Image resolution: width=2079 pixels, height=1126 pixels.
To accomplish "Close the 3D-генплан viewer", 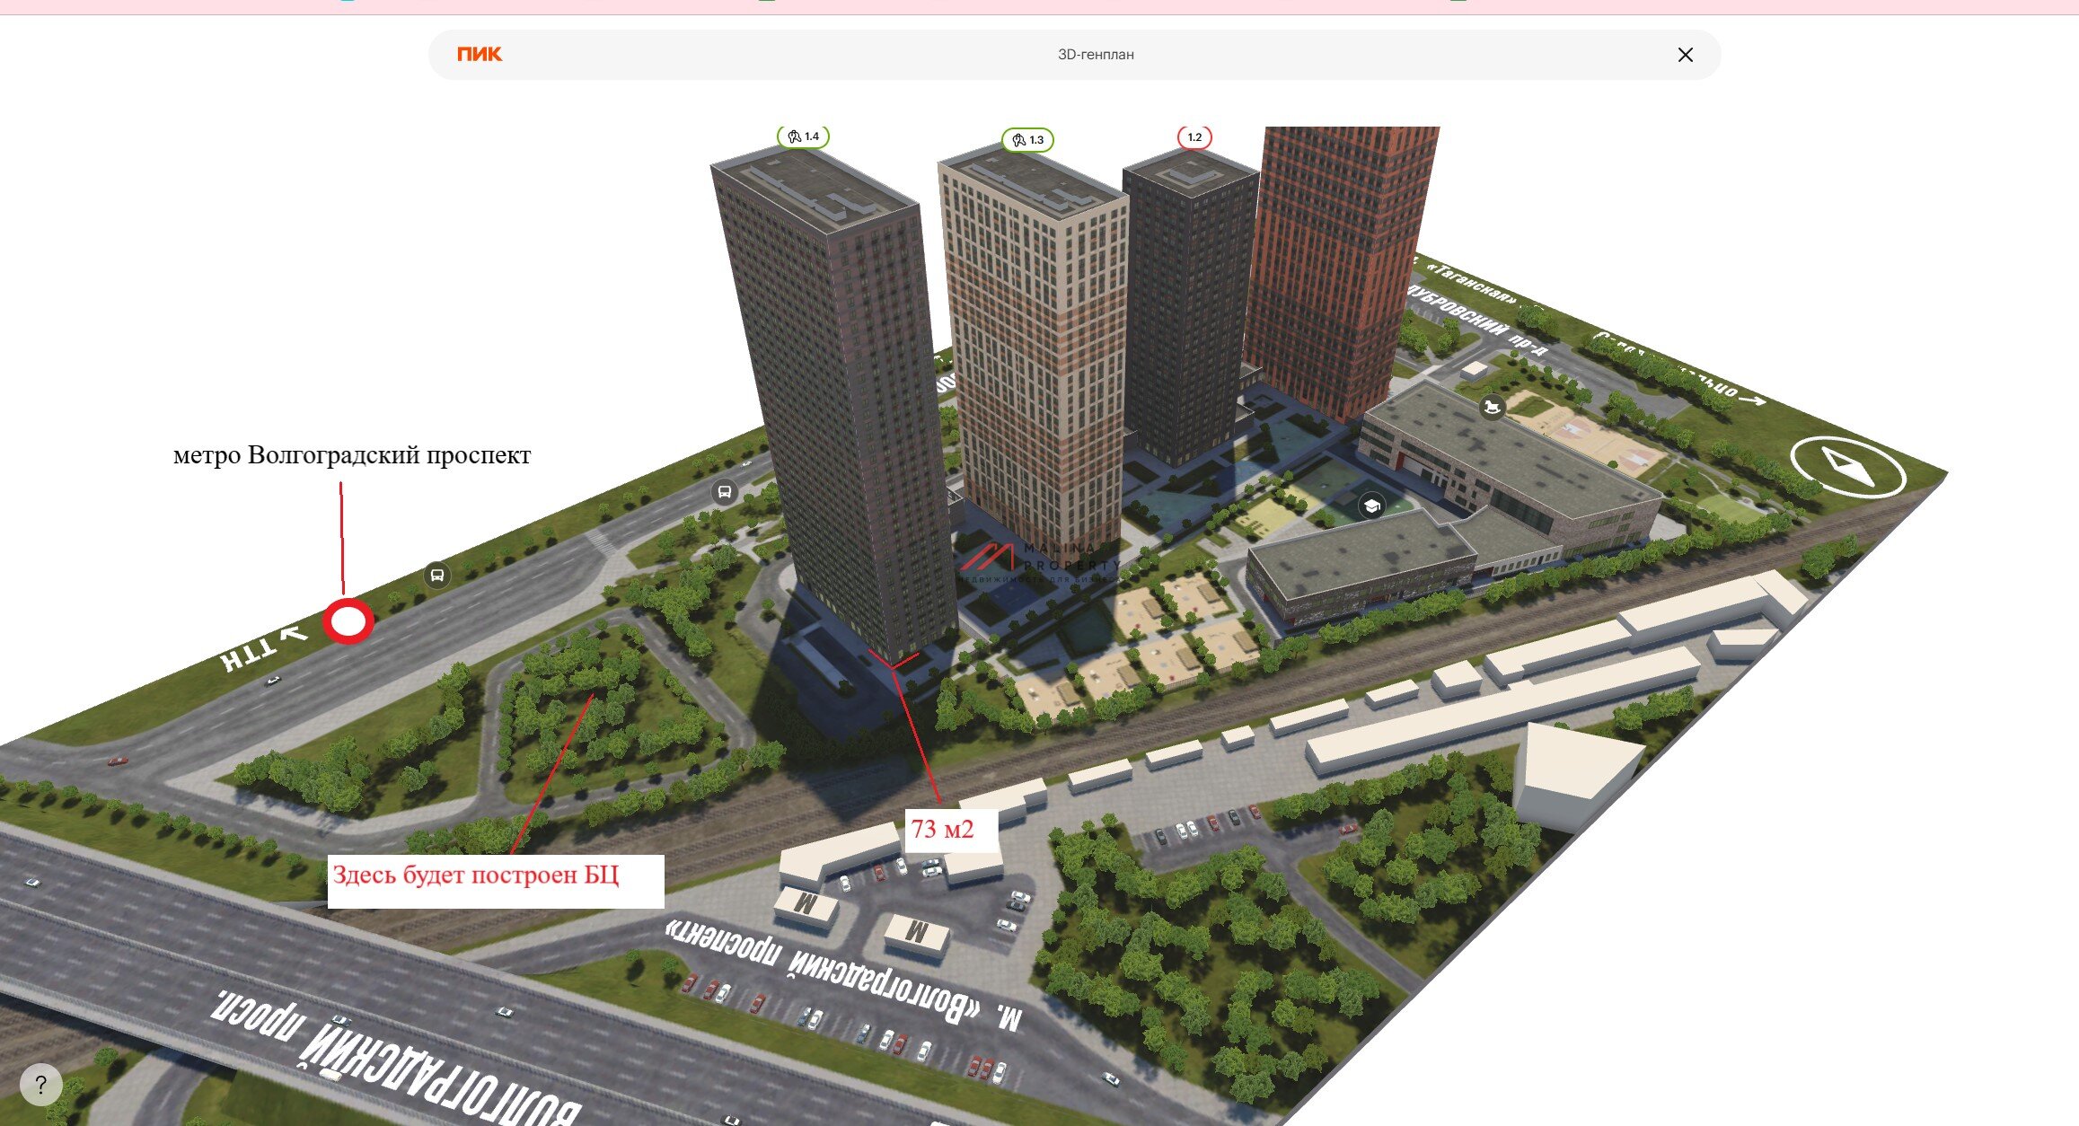I will pyautogui.click(x=1685, y=55).
